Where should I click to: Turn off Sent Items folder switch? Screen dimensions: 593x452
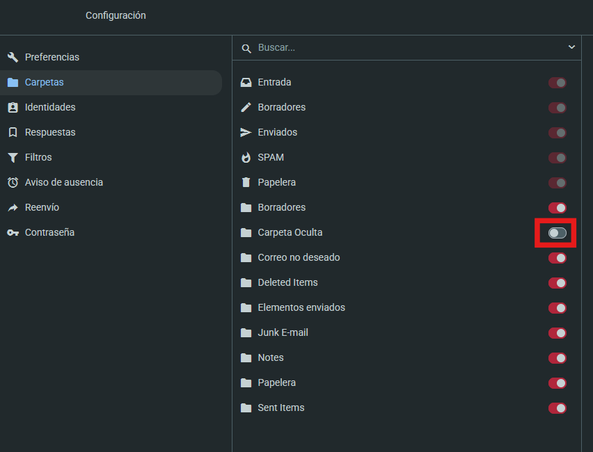(x=557, y=408)
